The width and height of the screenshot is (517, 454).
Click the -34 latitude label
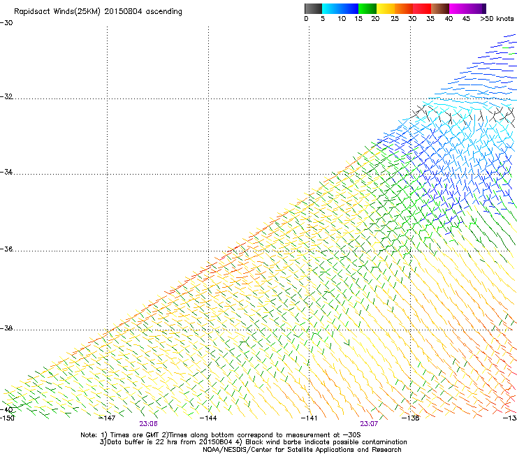point(6,172)
